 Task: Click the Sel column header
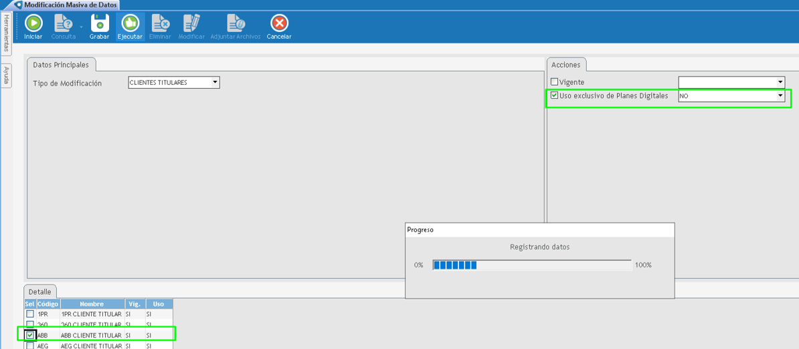click(30, 304)
